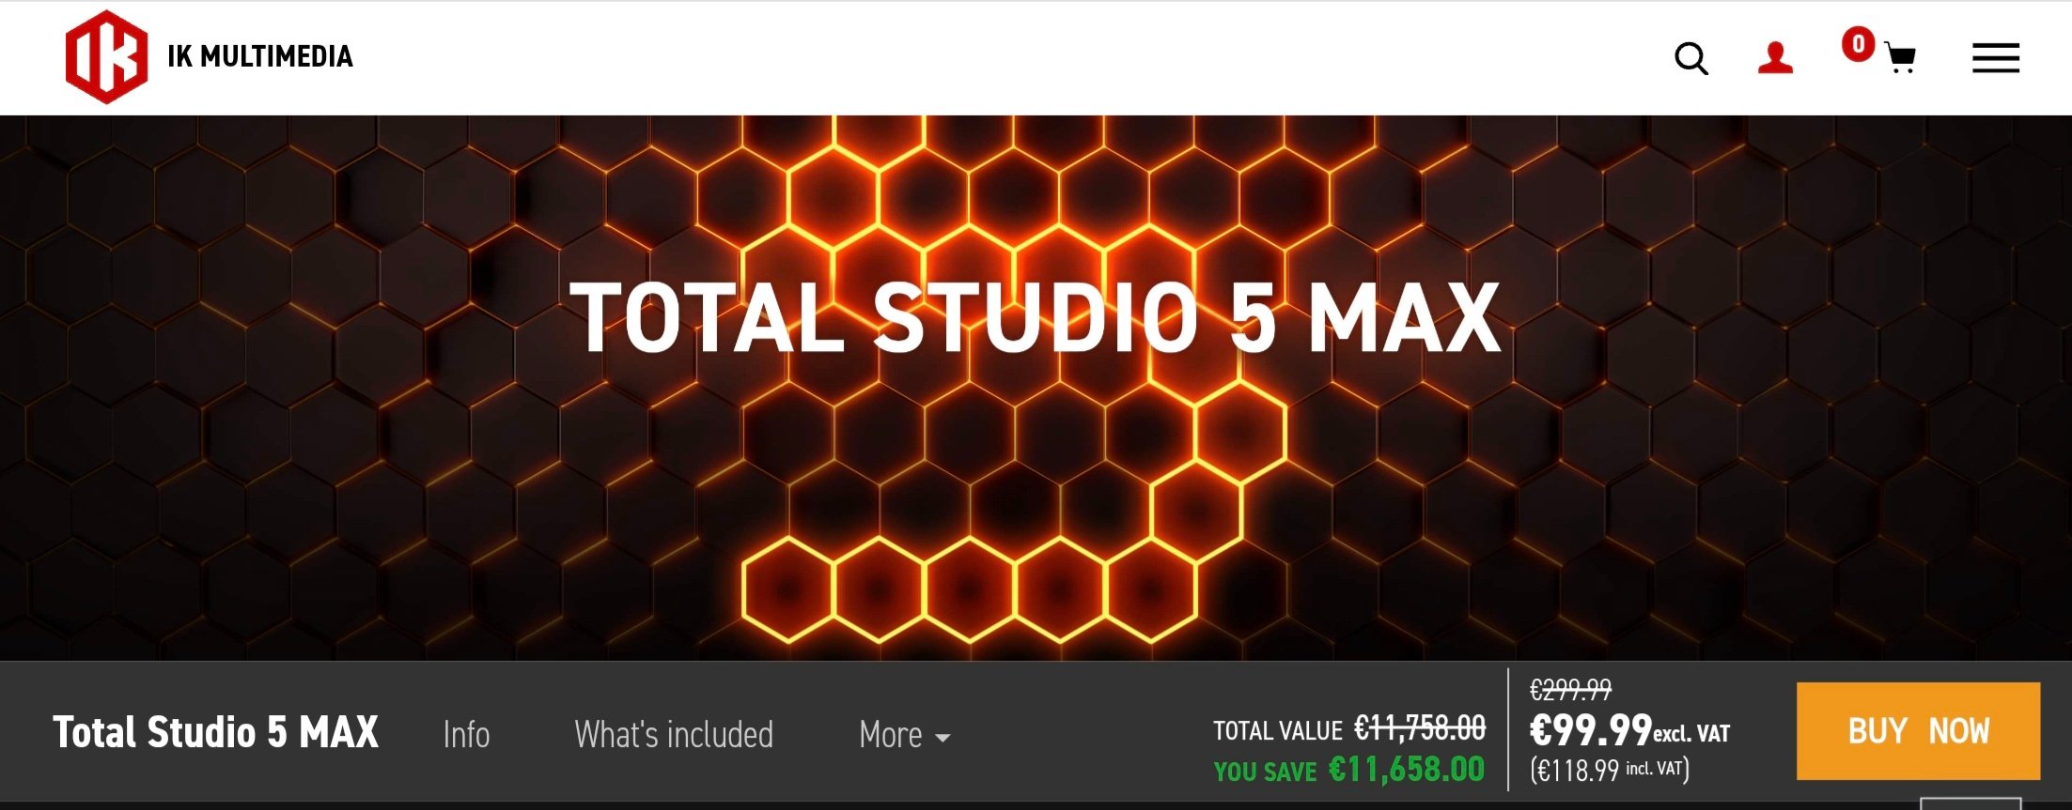The width and height of the screenshot is (2072, 810).
Task: Click the TOTAL VALUE €11,758.00 text
Action: click(1349, 728)
